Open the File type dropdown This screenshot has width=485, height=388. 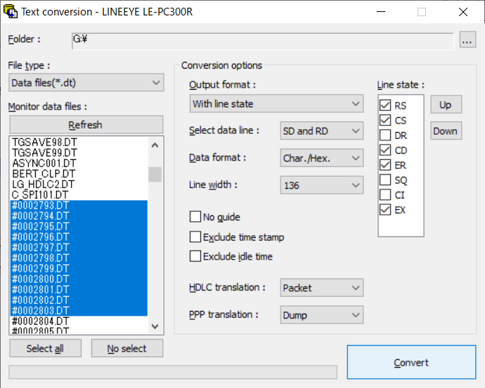coord(86,83)
